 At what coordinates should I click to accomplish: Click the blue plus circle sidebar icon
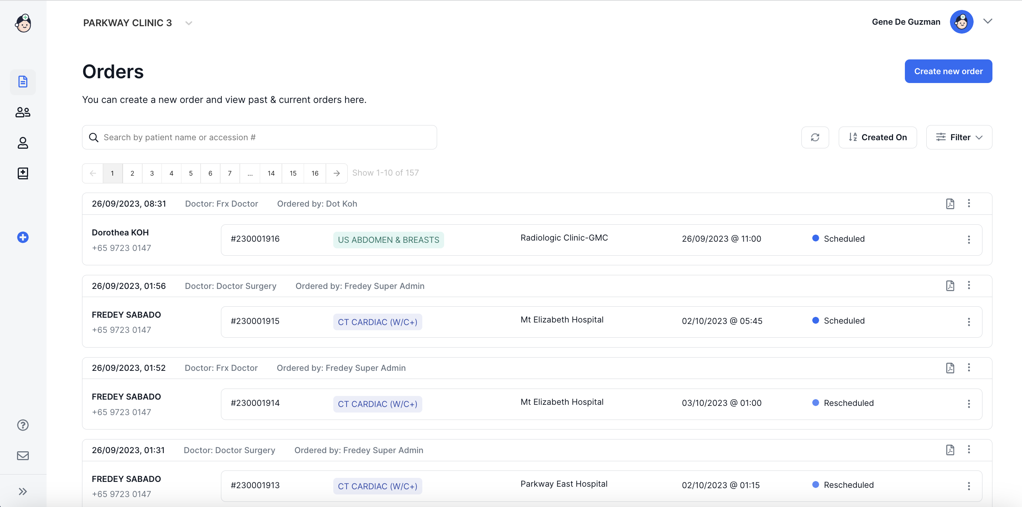pyautogui.click(x=23, y=237)
